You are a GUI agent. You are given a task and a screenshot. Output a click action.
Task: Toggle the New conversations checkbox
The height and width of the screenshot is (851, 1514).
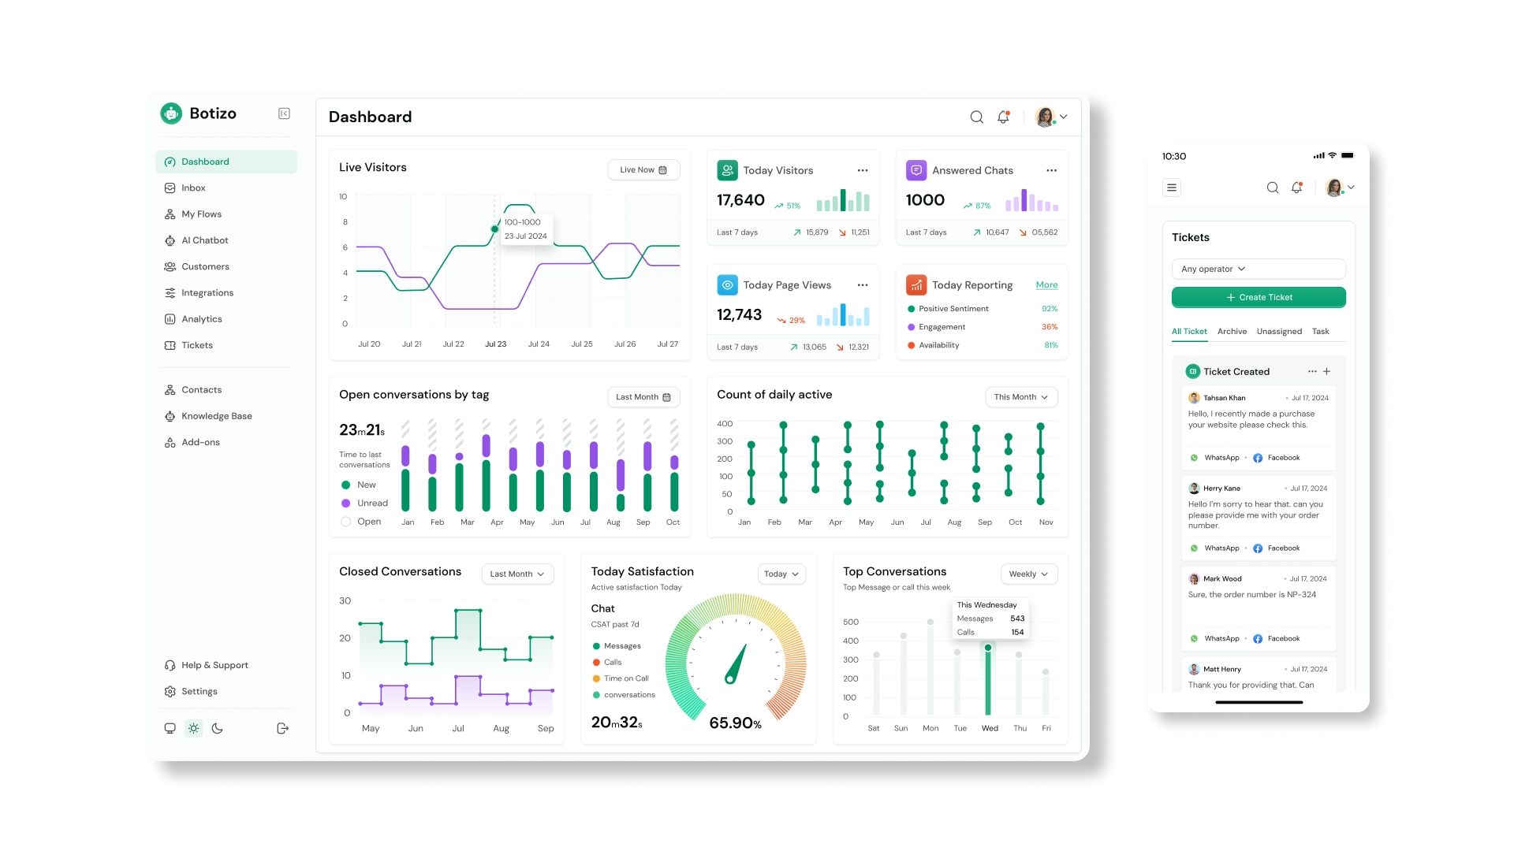point(345,485)
